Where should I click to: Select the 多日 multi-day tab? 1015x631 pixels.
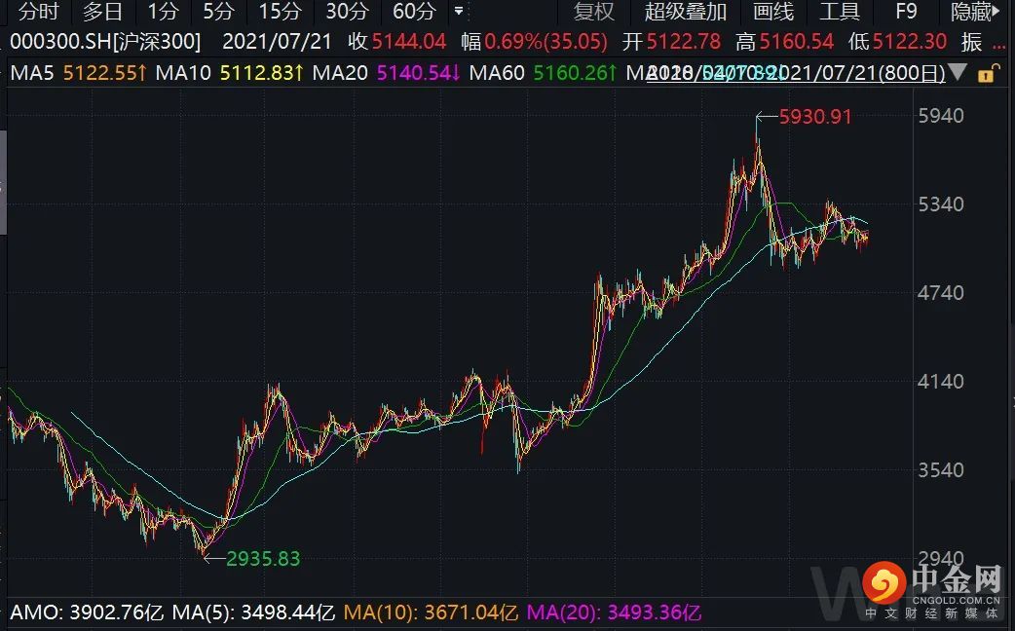pyautogui.click(x=102, y=11)
